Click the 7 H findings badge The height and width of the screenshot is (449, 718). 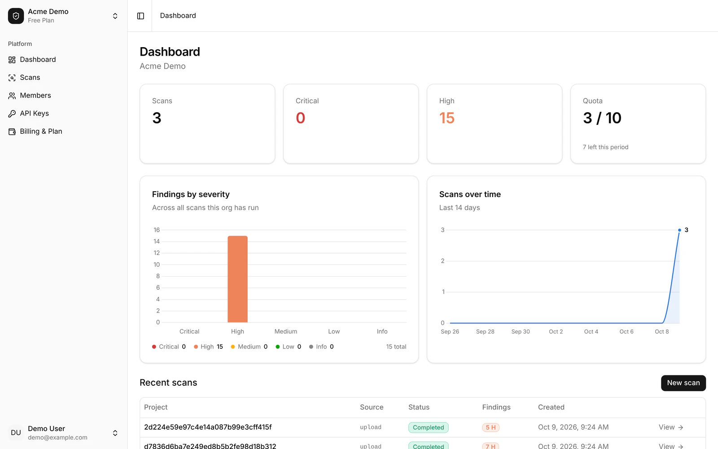pyautogui.click(x=490, y=446)
